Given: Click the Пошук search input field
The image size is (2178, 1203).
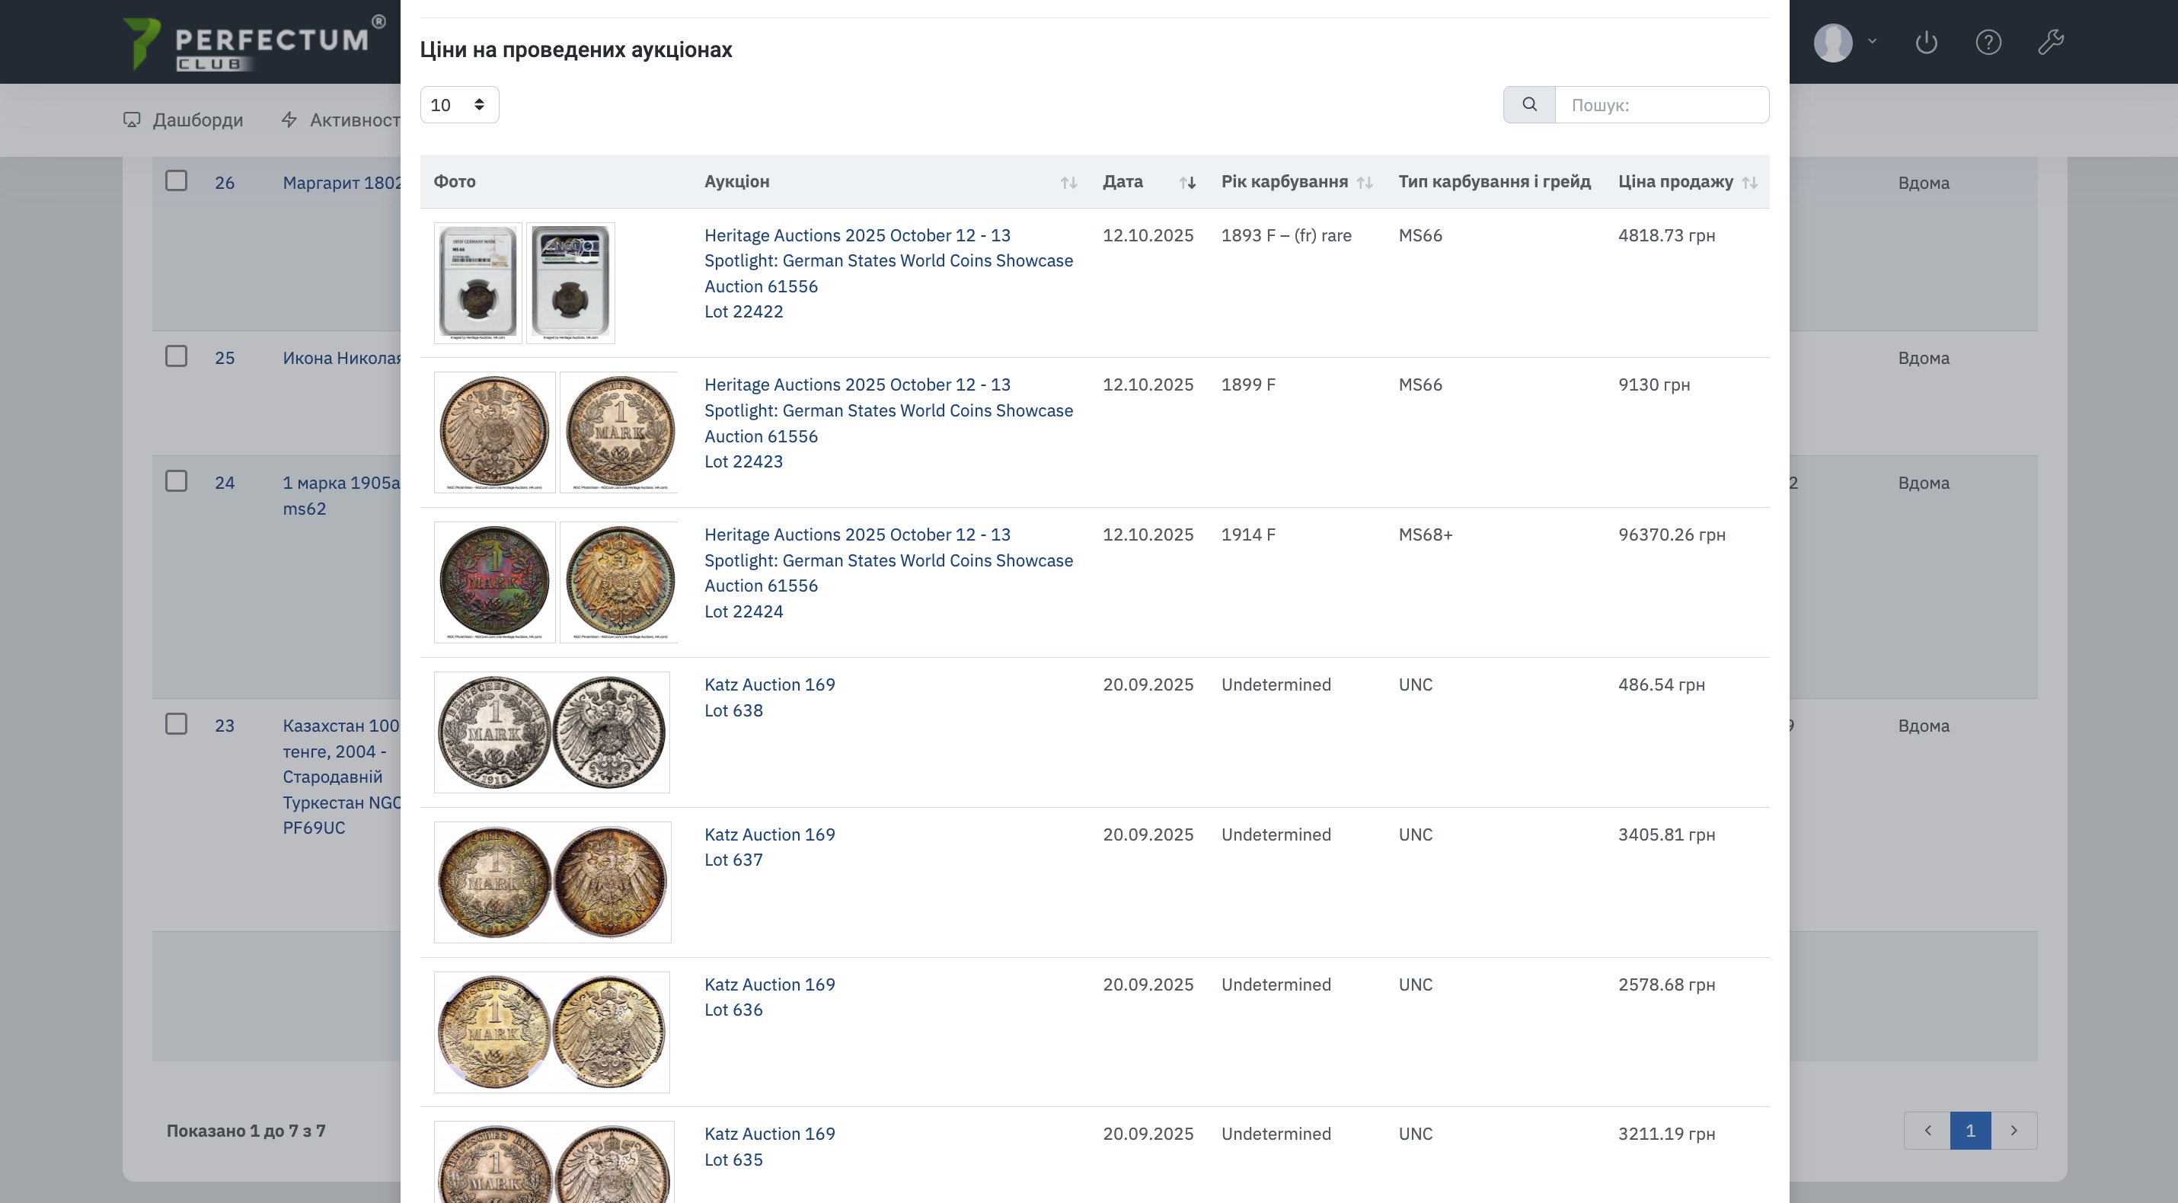Looking at the screenshot, I should point(1661,105).
